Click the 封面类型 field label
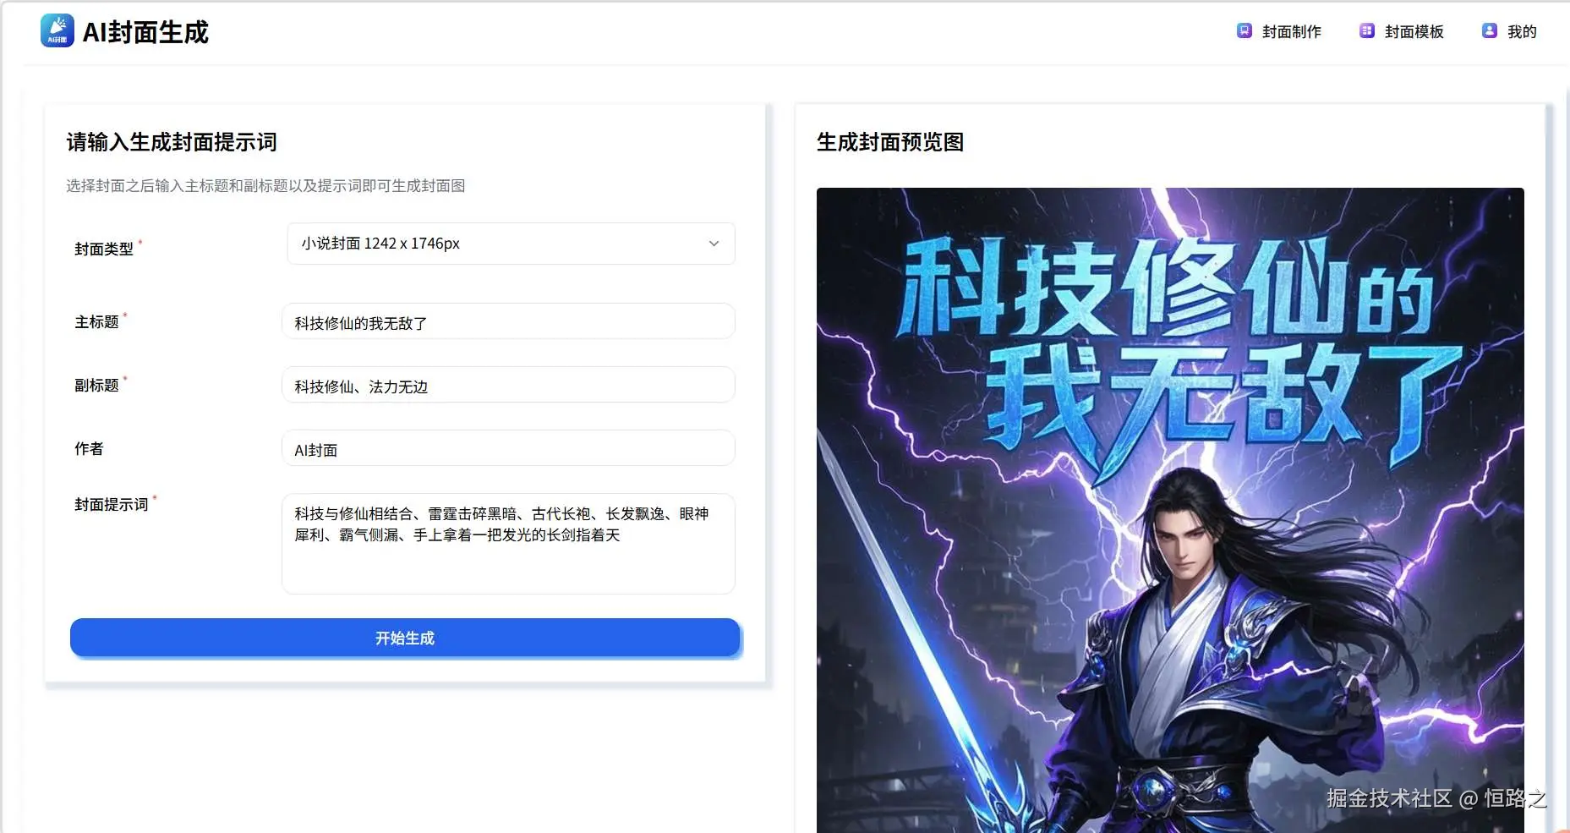Screen dimensions: 1570x833 pos(104,249)
